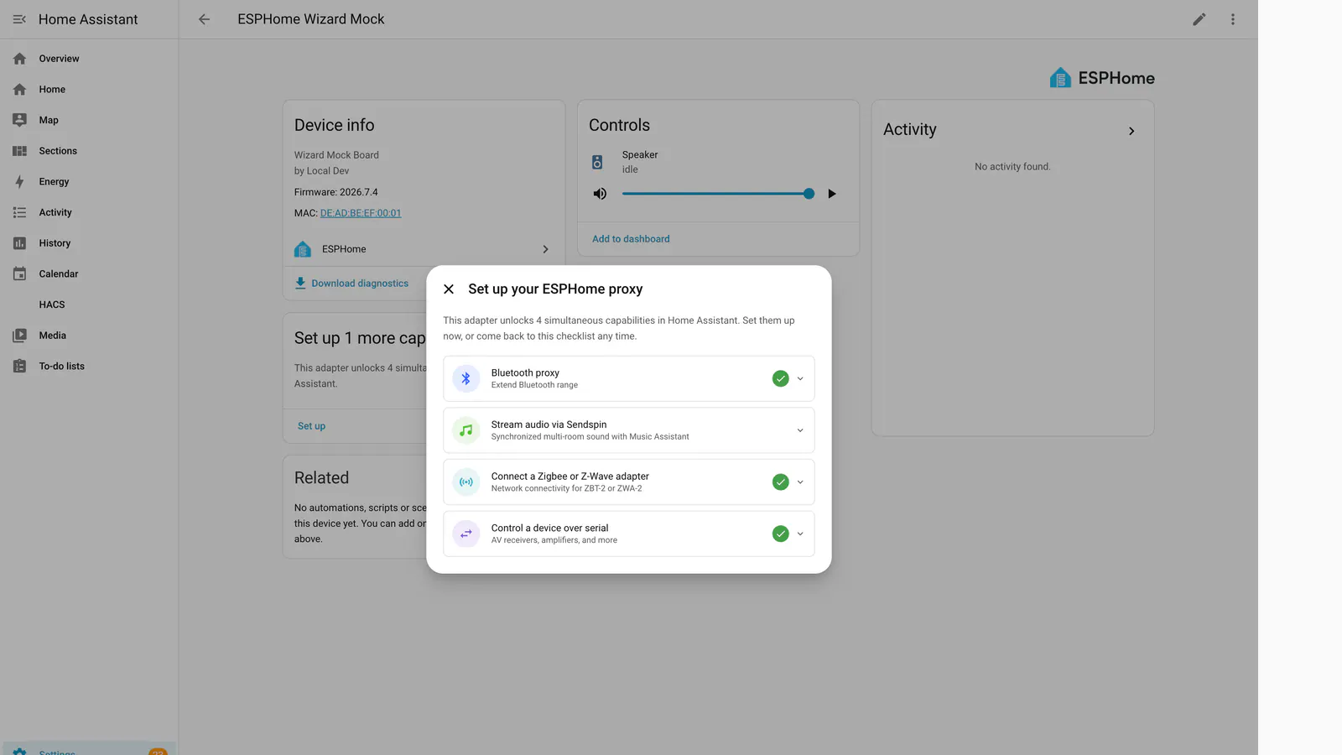Click the Bluetooth proxy icon

coord(466,378)
